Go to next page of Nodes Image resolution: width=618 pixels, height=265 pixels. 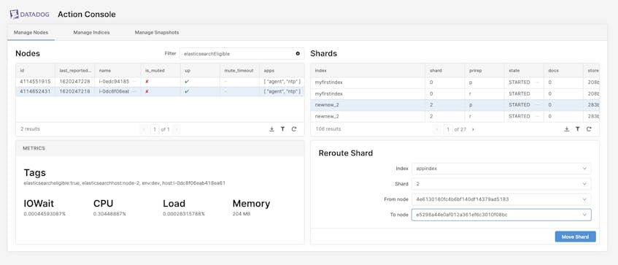click(x=176, y=129)
